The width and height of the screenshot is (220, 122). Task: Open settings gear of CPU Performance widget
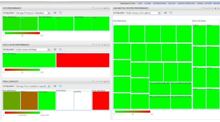coord(105,8)
